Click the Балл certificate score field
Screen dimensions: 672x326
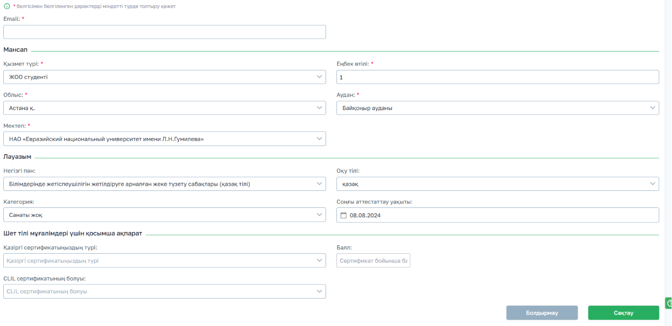point(373,260)
